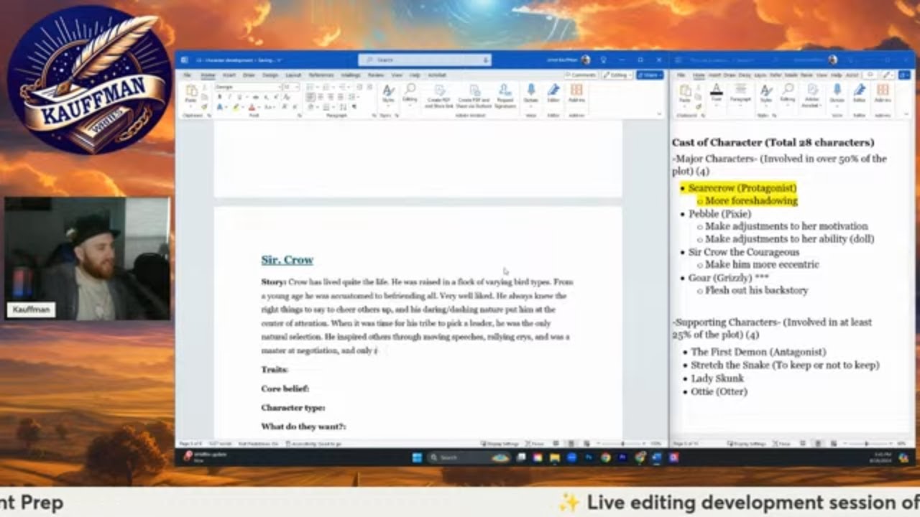Click the 'What do they want?:' line

(x=303, y=427)
